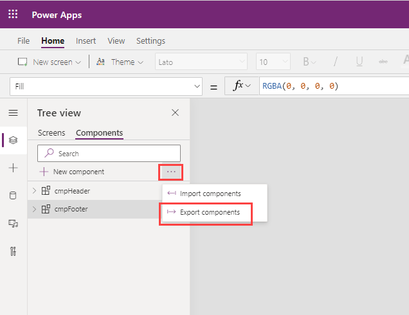This screenshot has width=409, height=315.
Task: Select Import components from the menu
Action: 210,194
